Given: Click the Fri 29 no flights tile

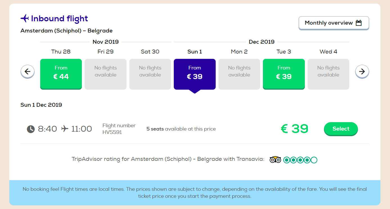Looking at the screenshot, I should 105,74.
